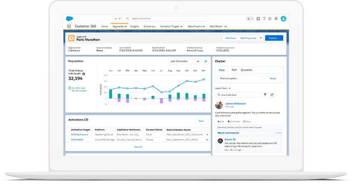The width and height of the screenshot is (353, 184).
Task: Click the Chatter Share button
Action: (x=273, y=78)
